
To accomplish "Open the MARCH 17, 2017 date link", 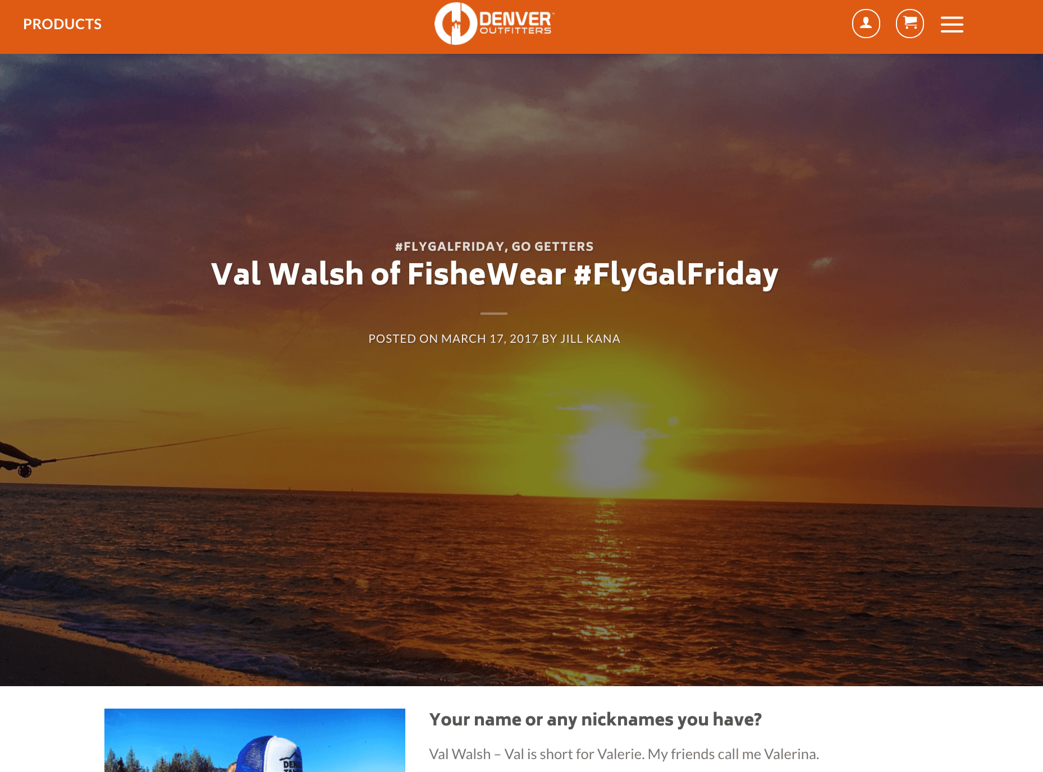I will point(490,339).
